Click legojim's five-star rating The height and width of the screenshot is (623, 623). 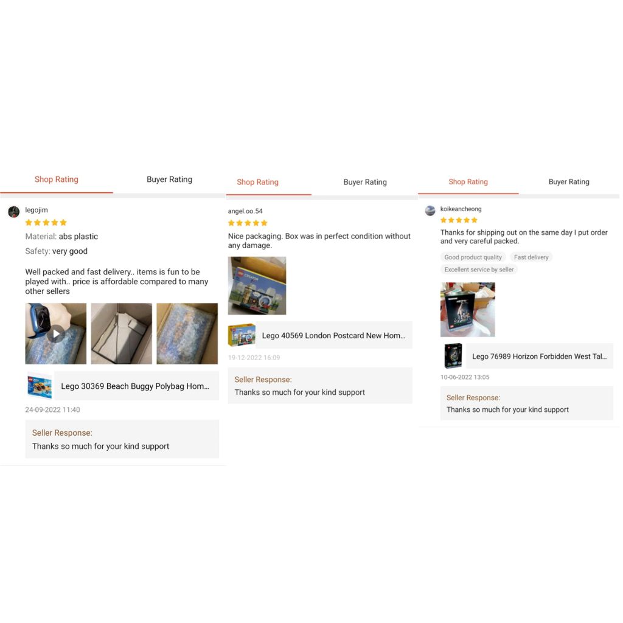coord(46,223)
